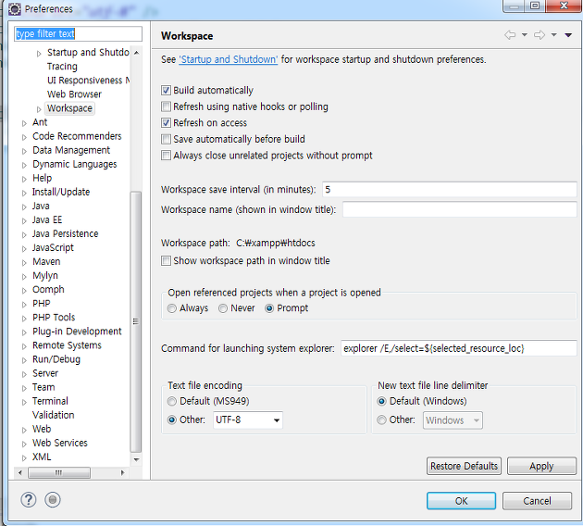Click the Workspace save interval field
Viewport: 583px width, 526px height.
tap(449, 189)
